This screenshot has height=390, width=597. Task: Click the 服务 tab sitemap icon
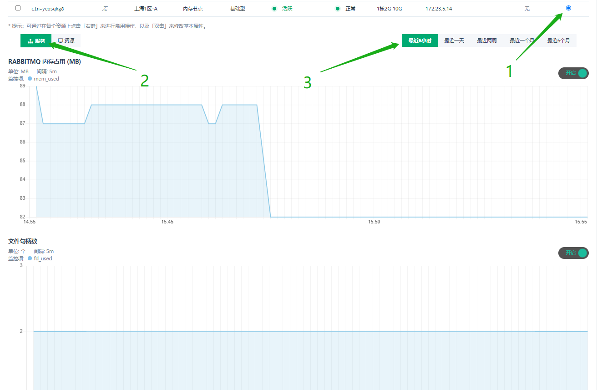(x=30, y=41)
